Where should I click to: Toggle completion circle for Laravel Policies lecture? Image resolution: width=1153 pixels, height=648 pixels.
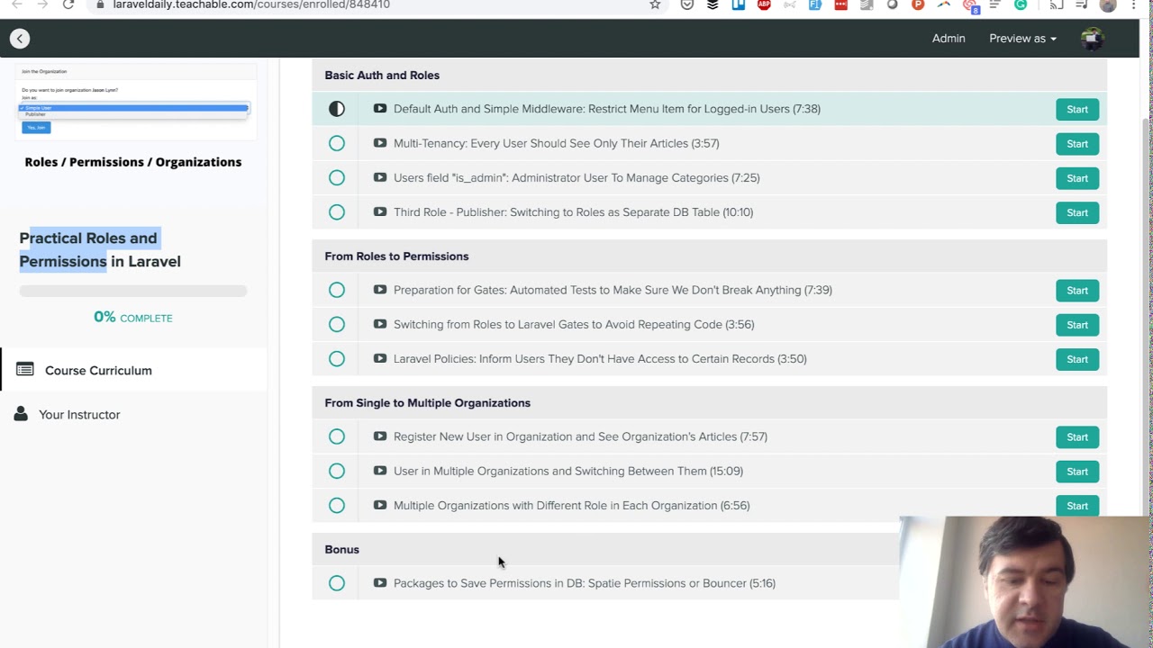pos(337,359)
